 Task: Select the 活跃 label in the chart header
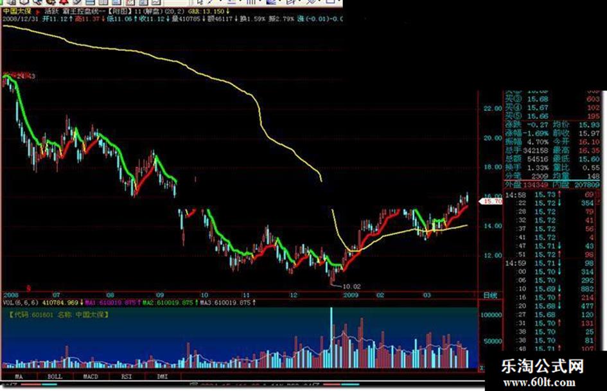pos(51,11)
